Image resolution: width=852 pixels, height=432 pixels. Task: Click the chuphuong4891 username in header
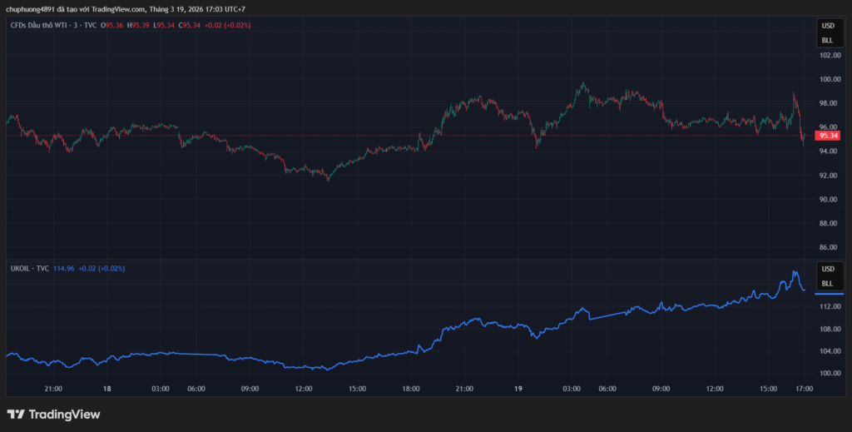31,9
